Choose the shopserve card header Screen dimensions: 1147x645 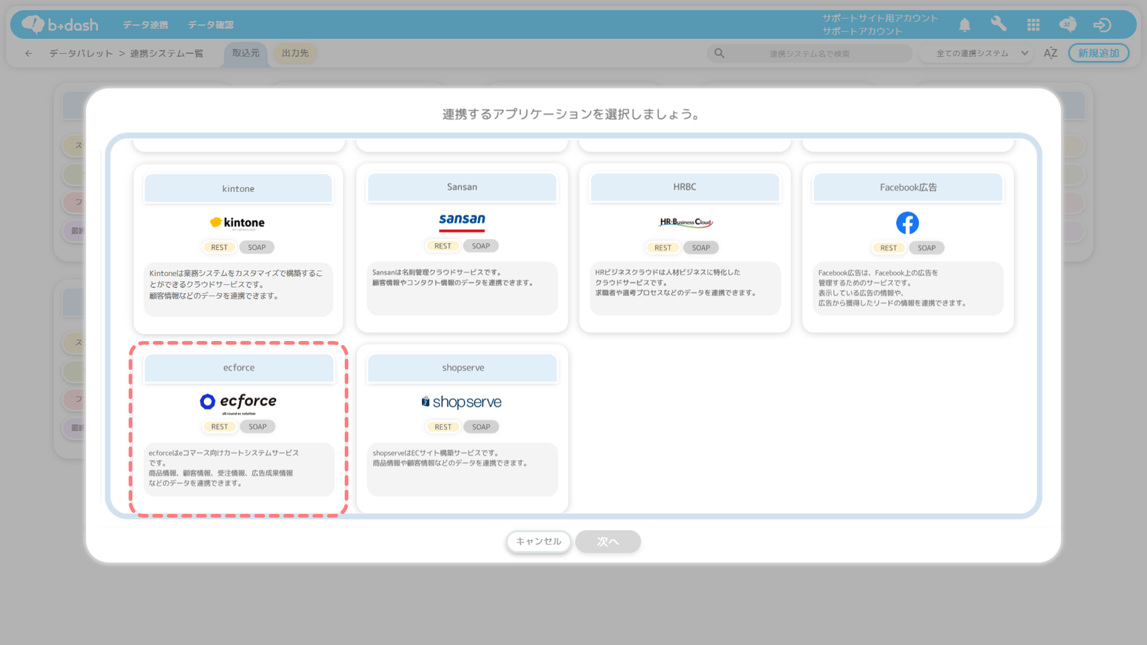[462, 368]
